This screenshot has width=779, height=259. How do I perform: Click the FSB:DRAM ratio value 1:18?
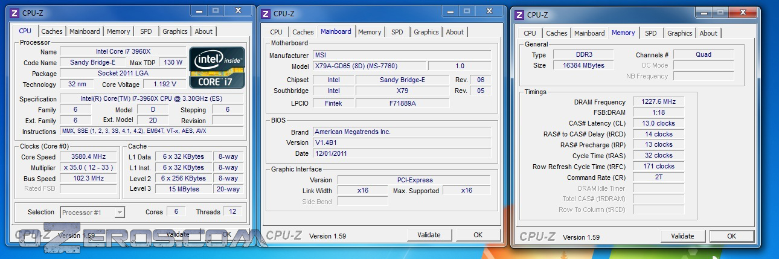click(658, 112)
